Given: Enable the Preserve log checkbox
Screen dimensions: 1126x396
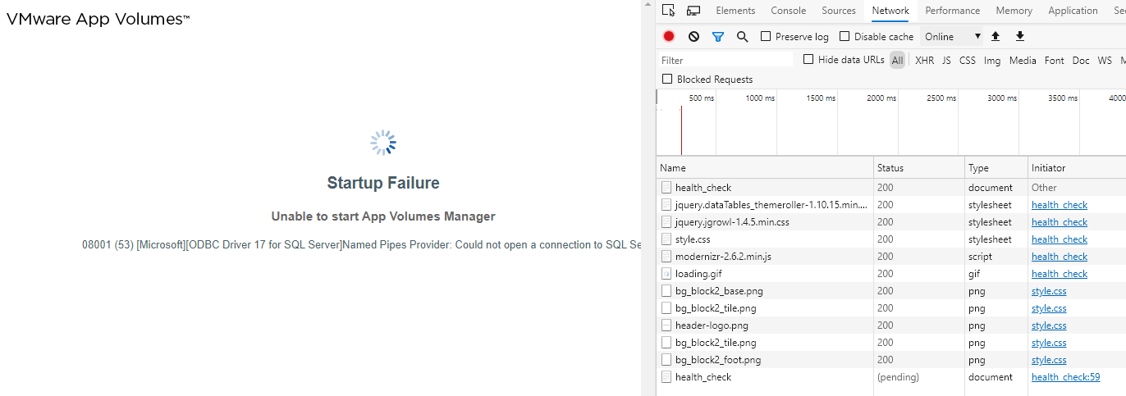Looking at the screenshot, I should pos(767,37).
